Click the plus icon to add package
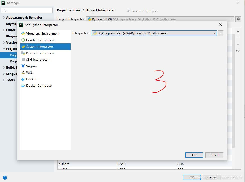 pyautogui.click(x=238, y=32)
